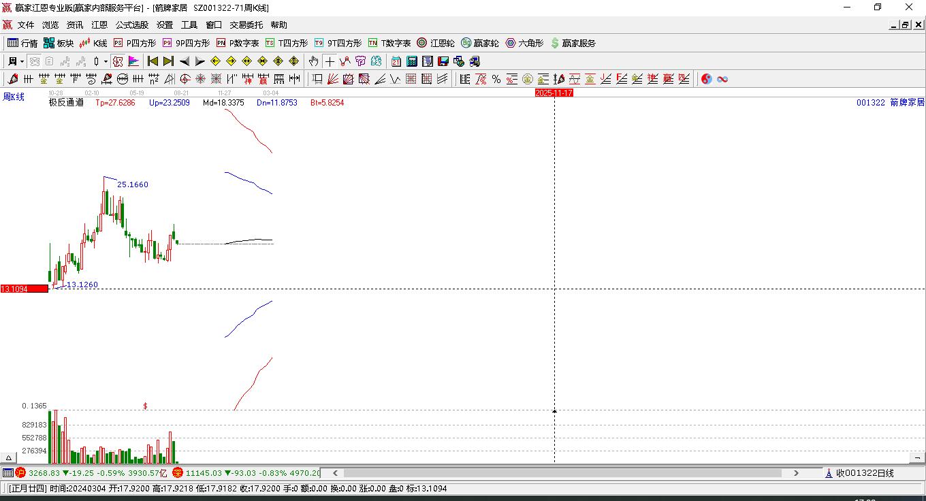Screen dimensions: 926x501
Task: Open the candlestick type dropdown arrow
Action: 106,61
